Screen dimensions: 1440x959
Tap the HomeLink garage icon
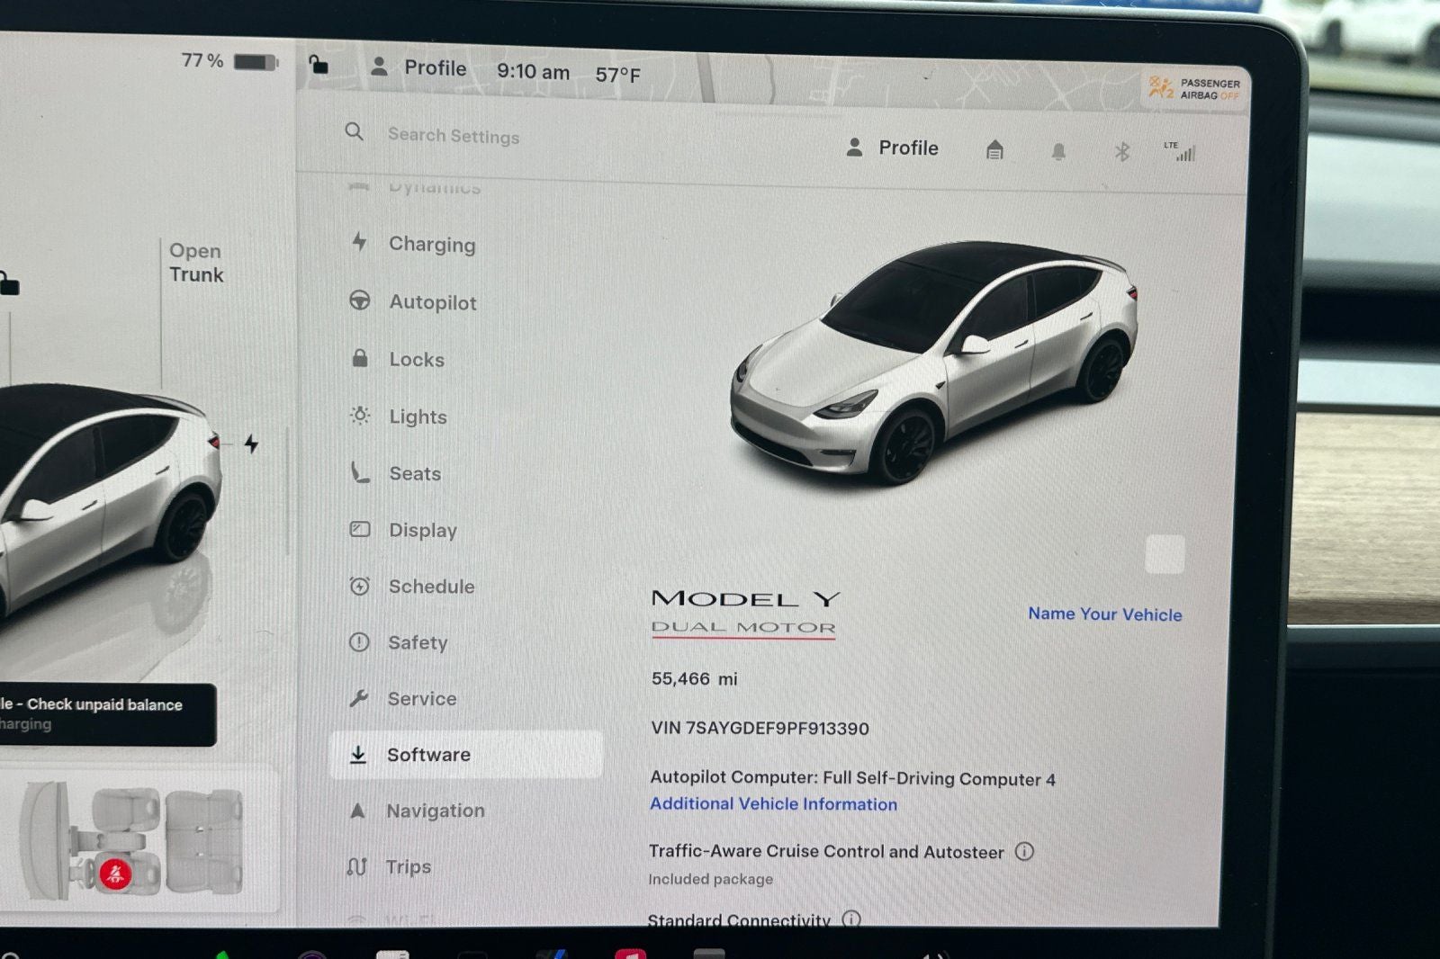click(994, 149)
